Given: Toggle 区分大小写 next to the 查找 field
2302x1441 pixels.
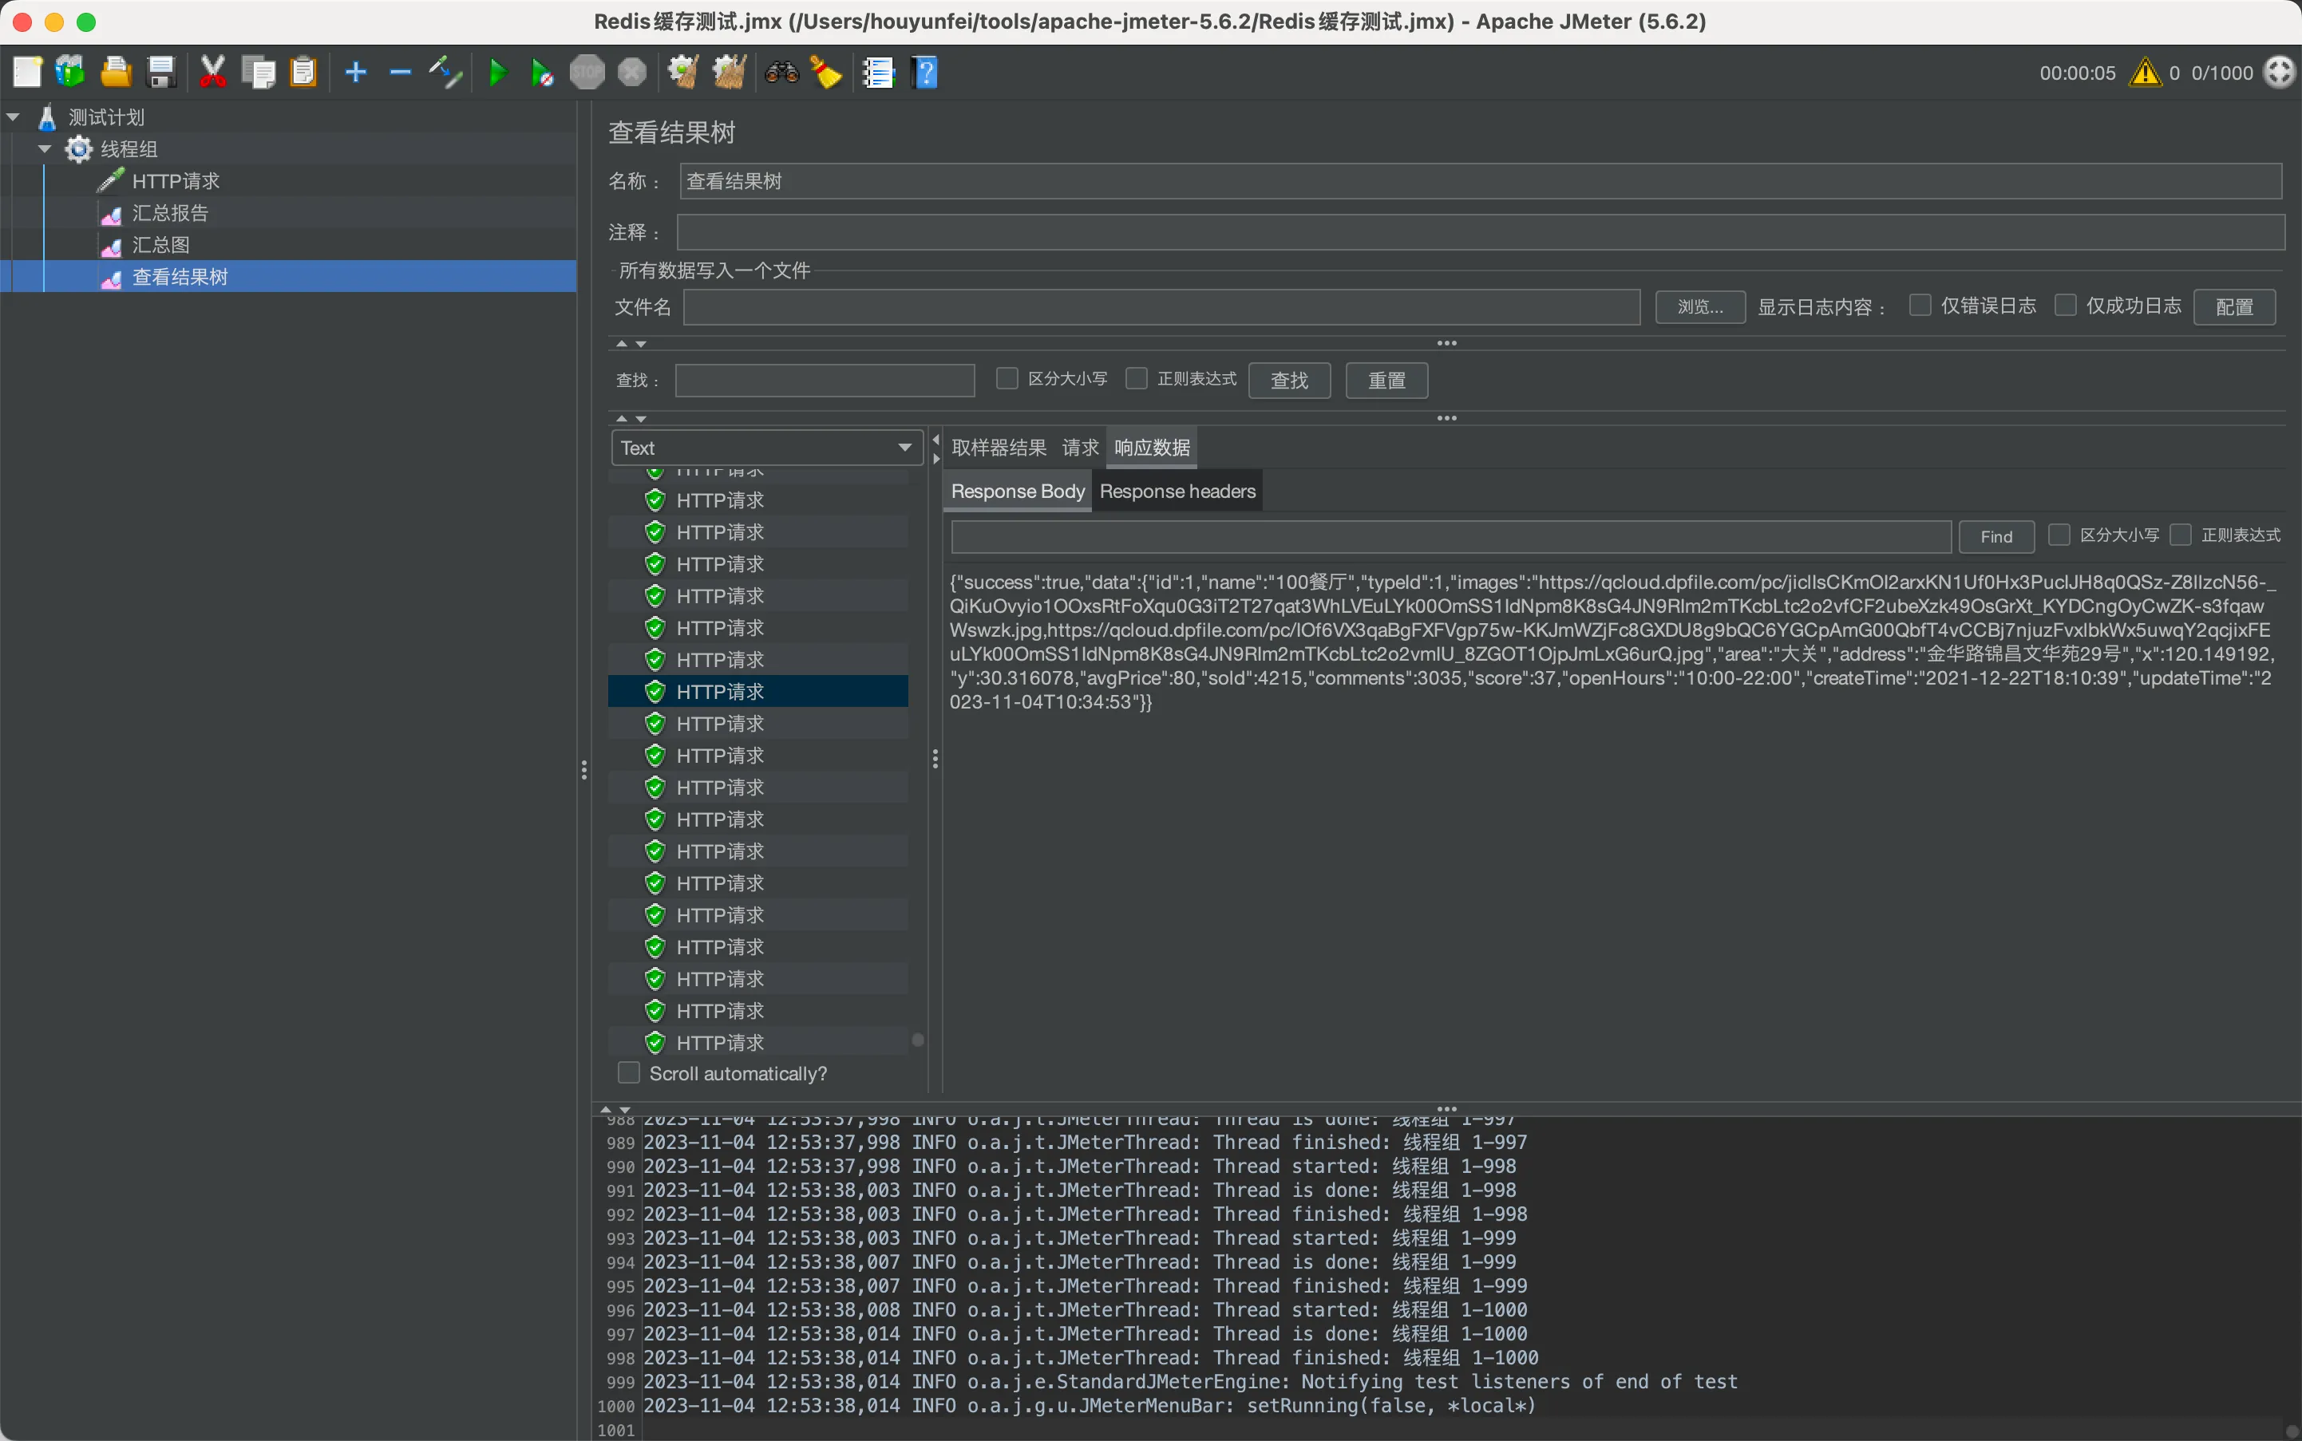Looking at the screenshot, I should click(x=1007, y=378).
